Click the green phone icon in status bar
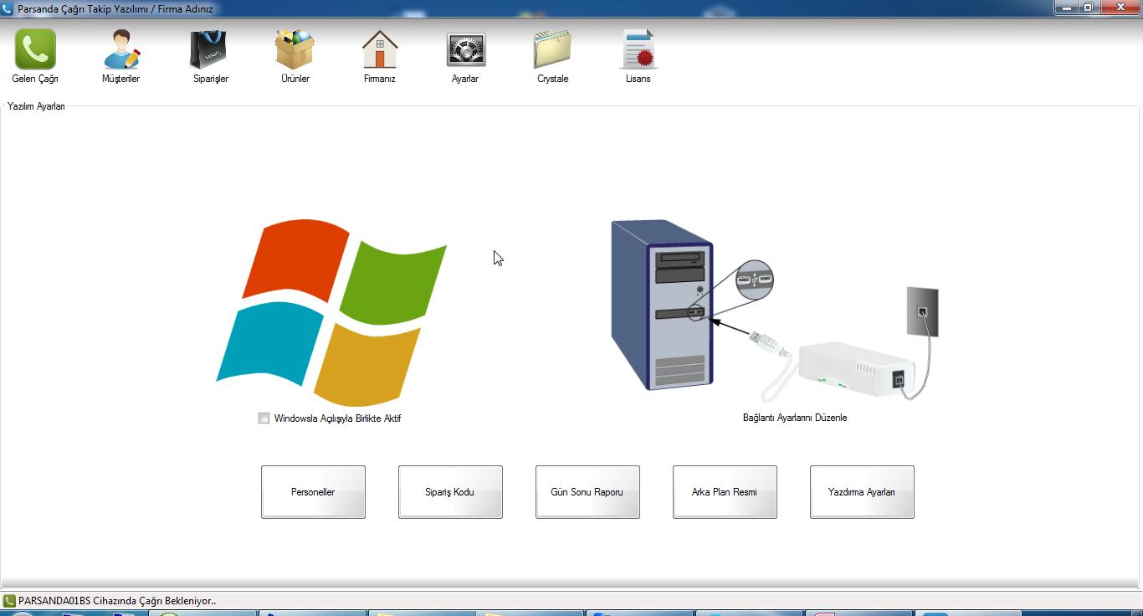 coord(9,601)
